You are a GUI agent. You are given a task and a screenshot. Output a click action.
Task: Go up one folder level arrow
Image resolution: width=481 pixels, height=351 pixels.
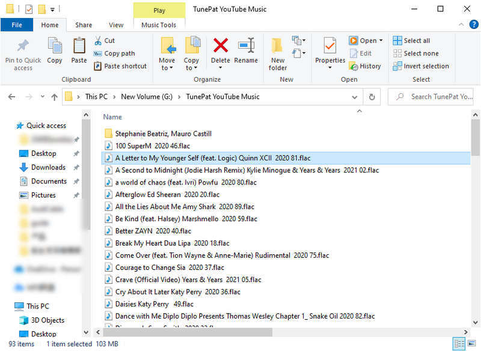pos(55,97)
